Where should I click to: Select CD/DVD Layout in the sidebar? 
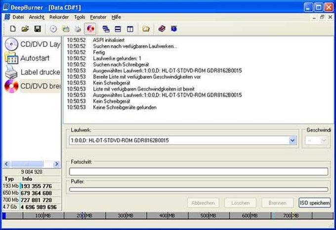33,44
